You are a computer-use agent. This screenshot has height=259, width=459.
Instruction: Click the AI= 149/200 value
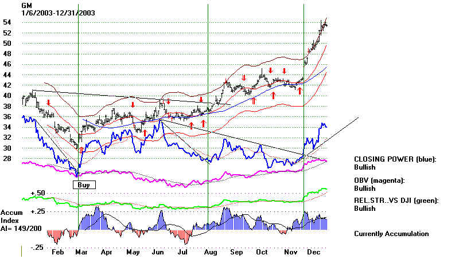pyautogui.click(x=21, y=229)
